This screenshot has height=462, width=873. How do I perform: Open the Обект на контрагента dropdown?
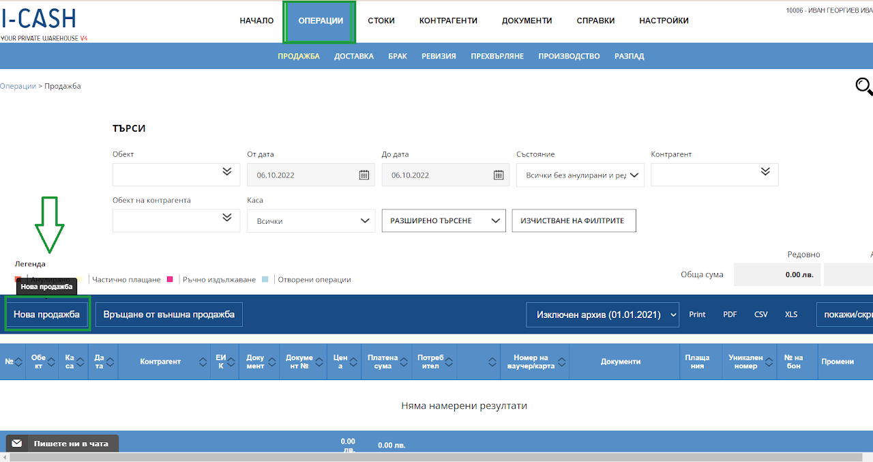click(176, 220)
